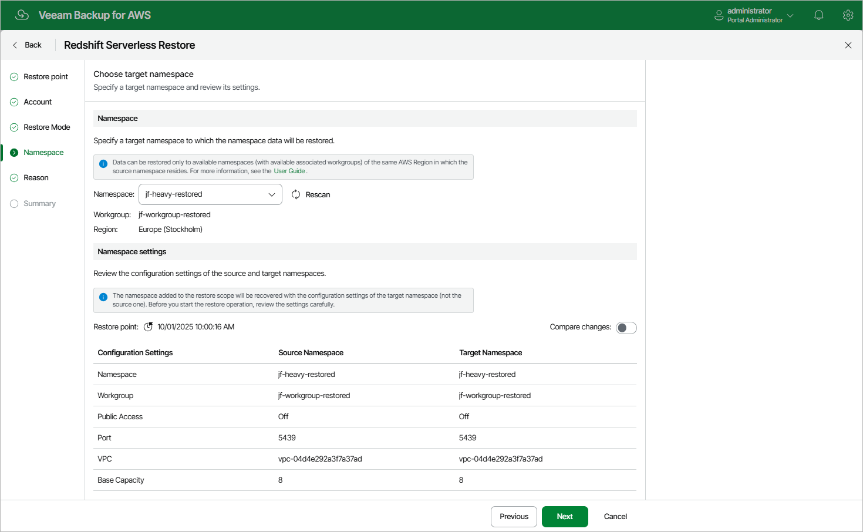Open the settings gear icon
Viewport: 863px width, 532px height.
[x=848, y=15]
